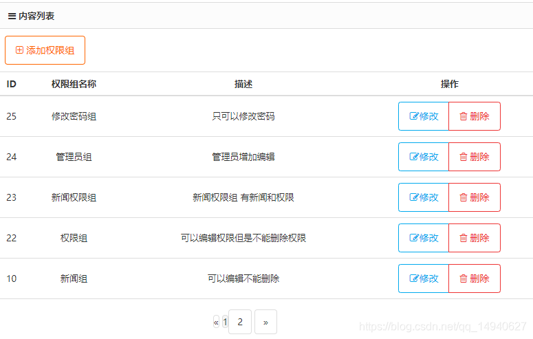Click description 可以编辑权限但是不能删除权限
The width and height of the screenshot is (533, 339).
pyautogui.click(x=243, y=238)
